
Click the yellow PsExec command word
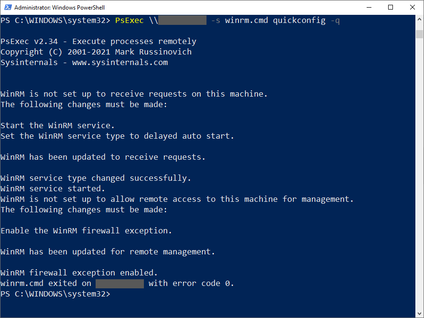[x=129, y=20]
